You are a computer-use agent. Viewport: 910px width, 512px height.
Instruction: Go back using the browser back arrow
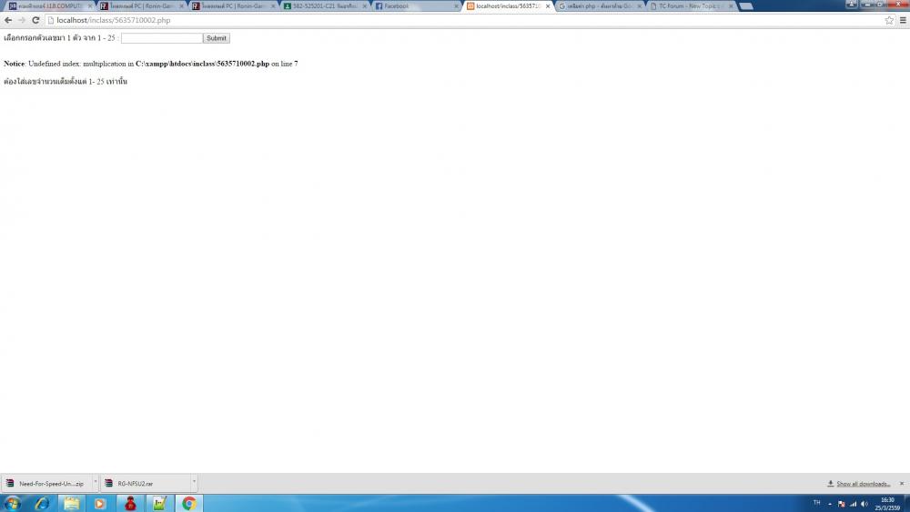tap(8, 20)
